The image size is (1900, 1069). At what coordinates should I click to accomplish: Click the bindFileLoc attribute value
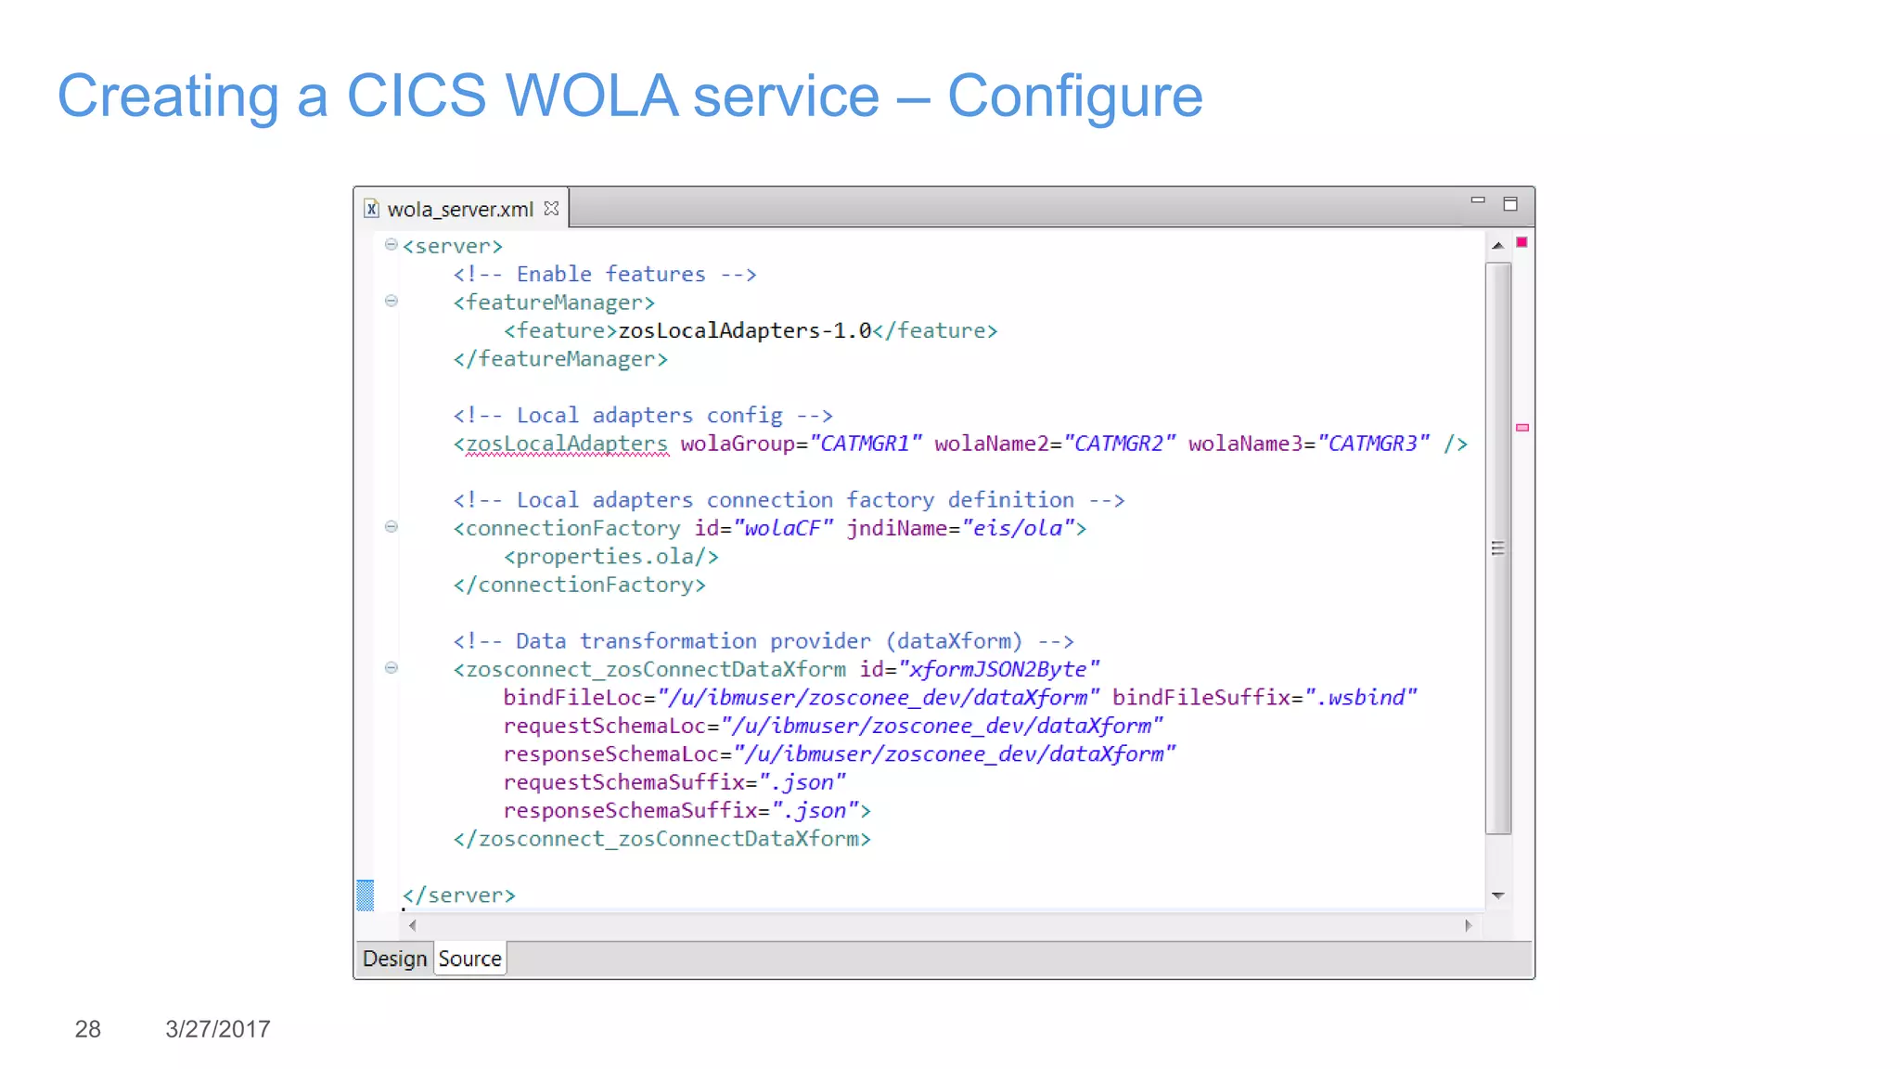coord(878,698)
